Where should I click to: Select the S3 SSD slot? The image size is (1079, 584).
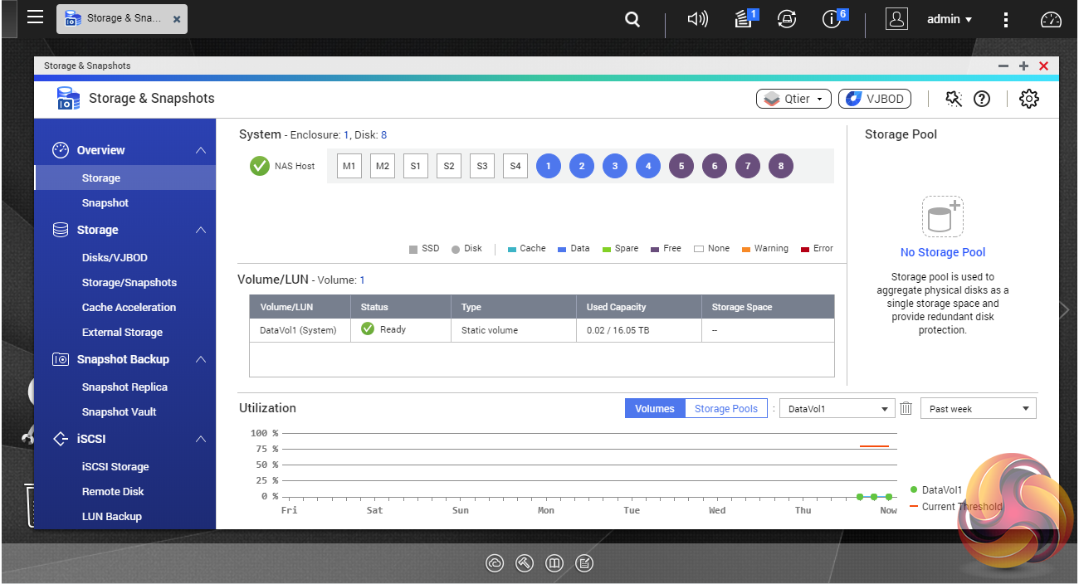point(482,166)
